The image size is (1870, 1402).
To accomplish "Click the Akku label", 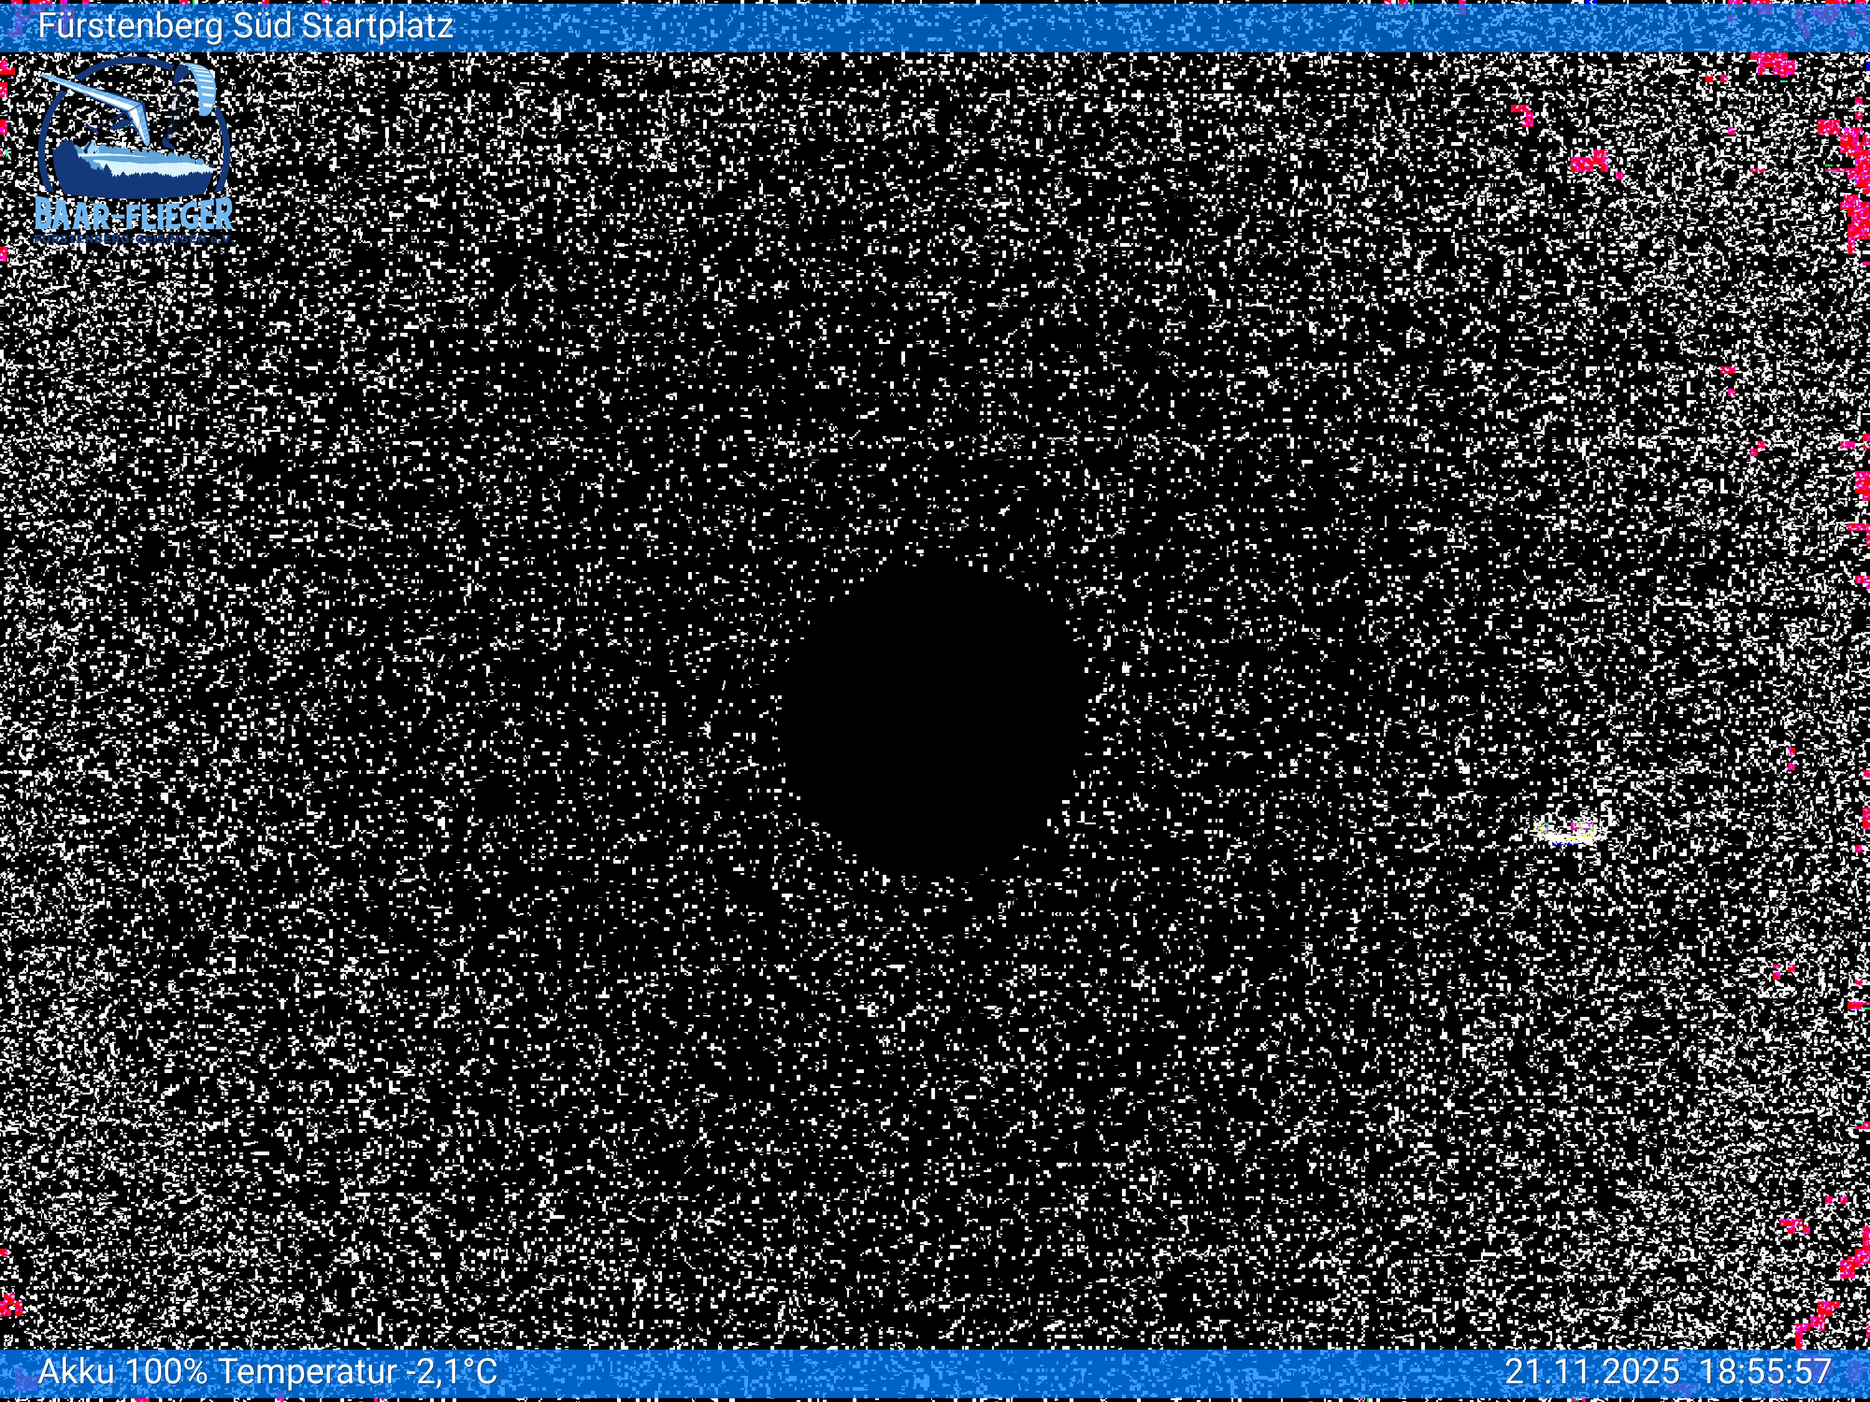I will click(x=76, y=1372).
